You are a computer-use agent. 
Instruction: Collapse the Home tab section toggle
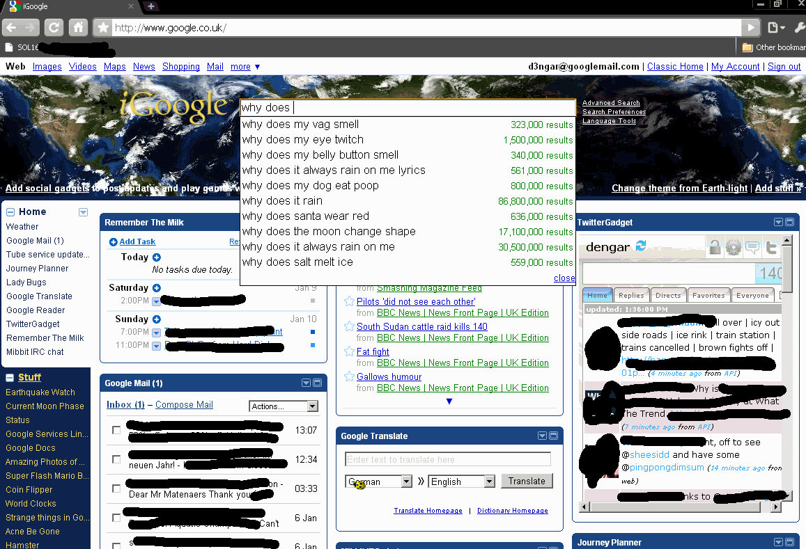10,212
